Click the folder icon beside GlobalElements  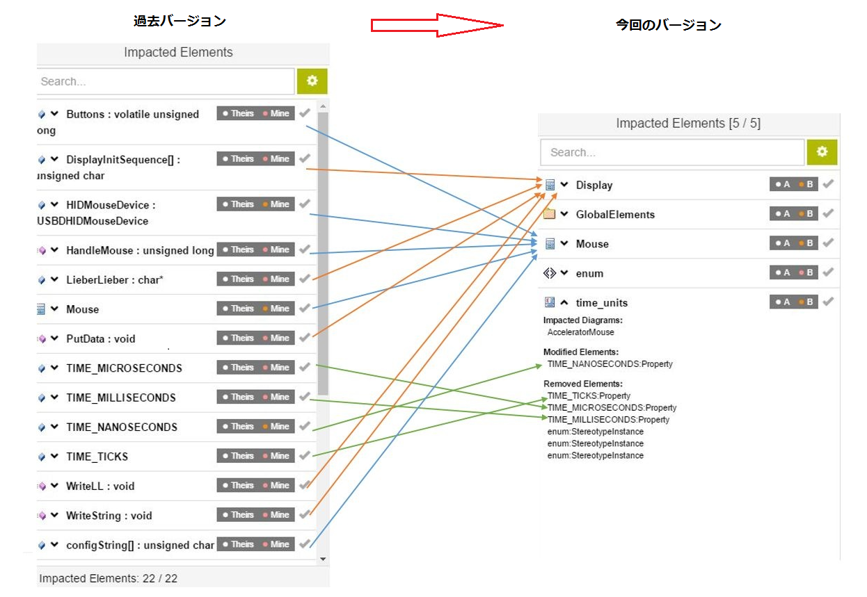click(x=550, y=214)
